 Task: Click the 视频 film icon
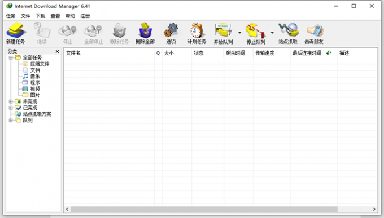pos(25,88)
